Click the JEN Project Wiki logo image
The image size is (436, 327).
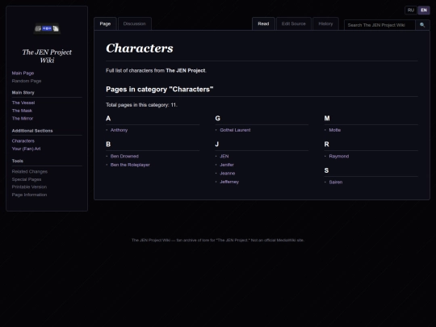[x=47, y=28]
